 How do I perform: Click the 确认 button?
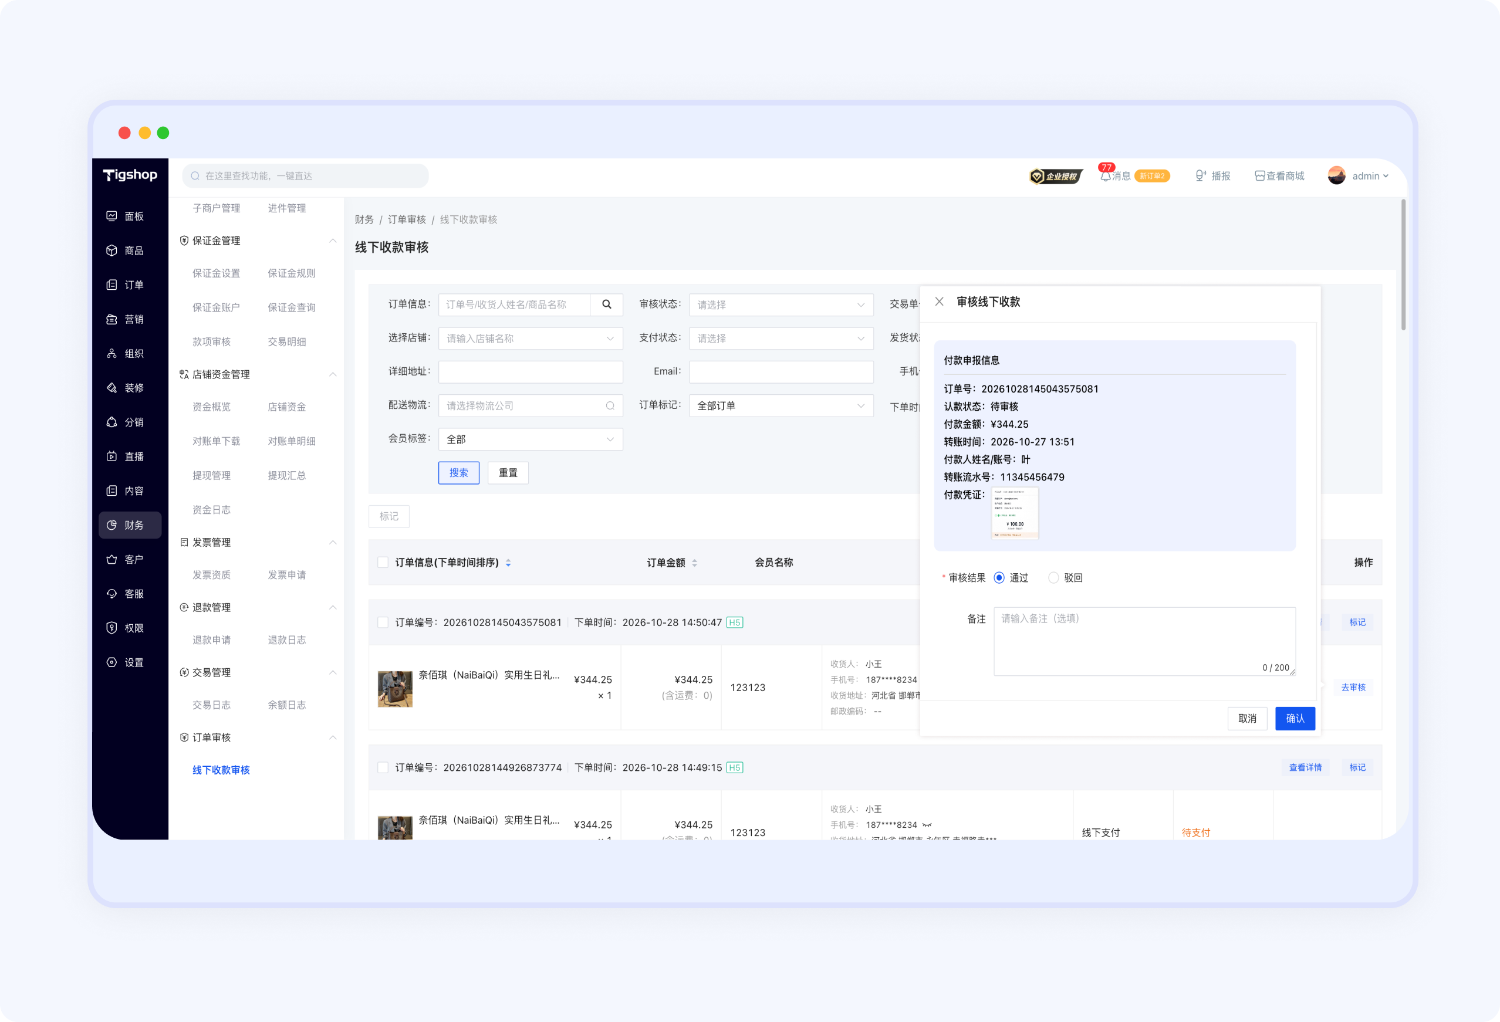(1295, 718)
